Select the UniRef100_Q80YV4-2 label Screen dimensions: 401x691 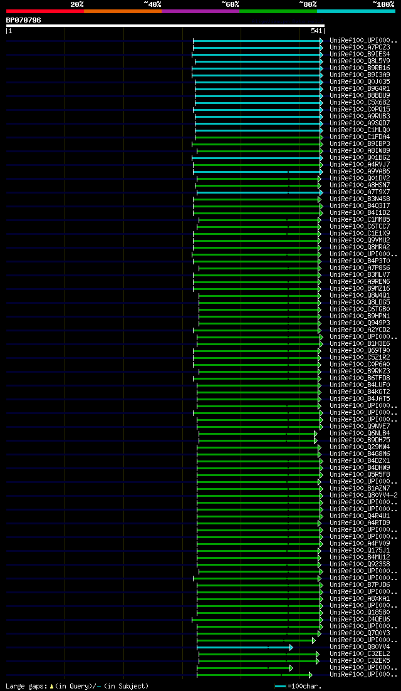point(363,495)
